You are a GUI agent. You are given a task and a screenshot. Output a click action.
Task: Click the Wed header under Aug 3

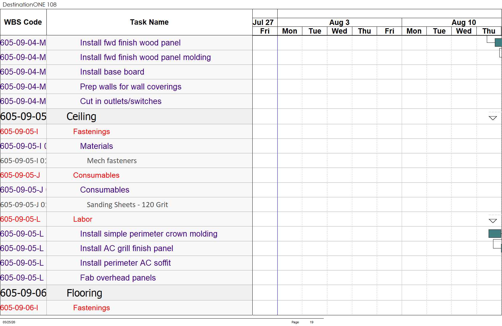click(340, 31)
